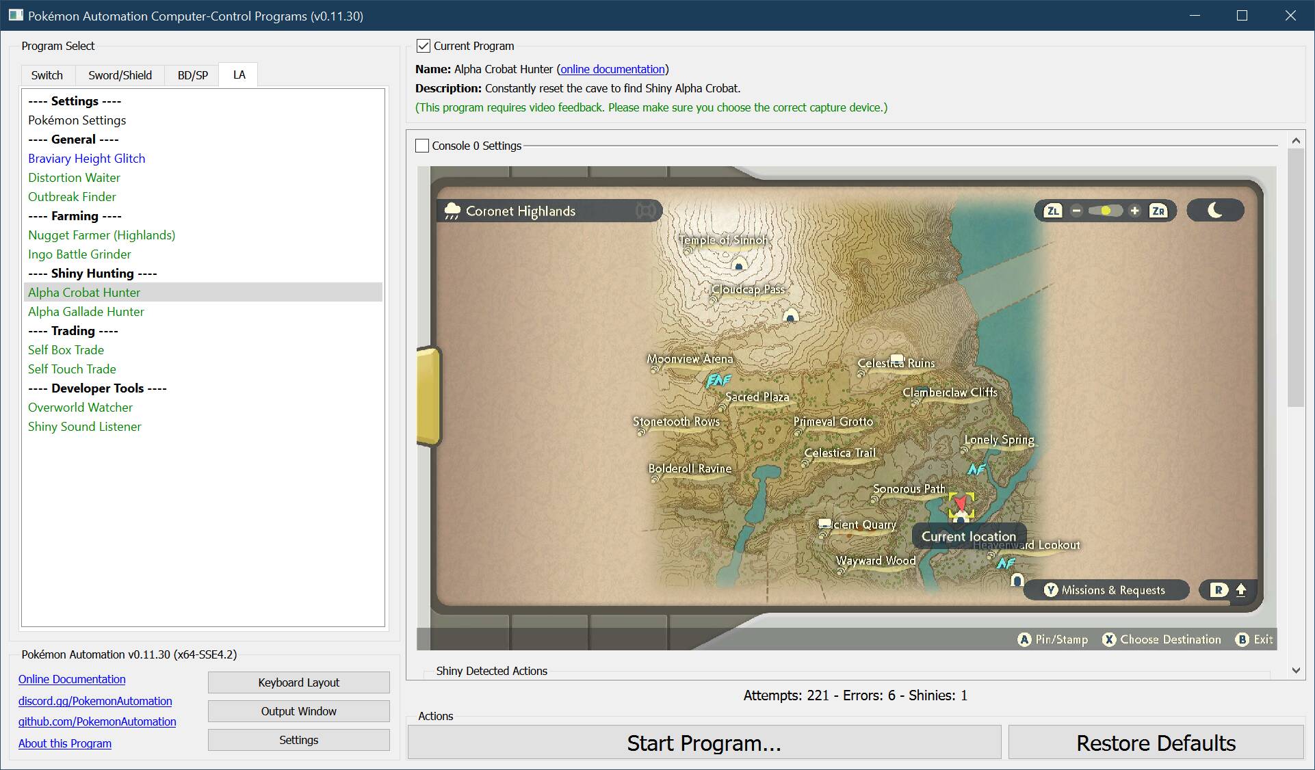The image size is (1315, 770).
Task: Enable the Console 0 Settings checkbox
Action: (422, 146)
